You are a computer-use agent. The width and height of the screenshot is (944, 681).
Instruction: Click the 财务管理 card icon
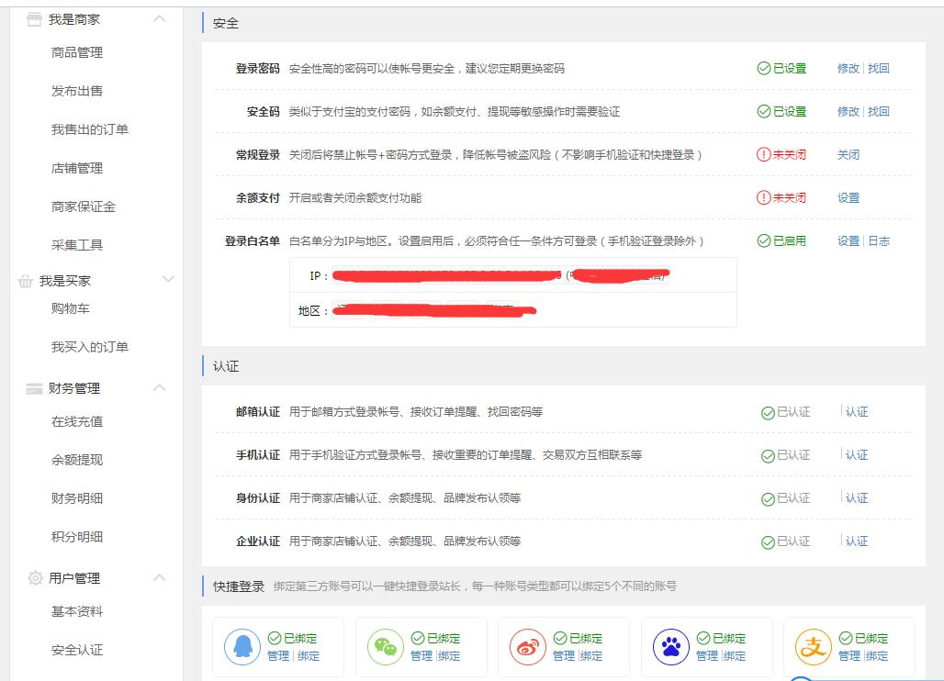pos(34,389)
